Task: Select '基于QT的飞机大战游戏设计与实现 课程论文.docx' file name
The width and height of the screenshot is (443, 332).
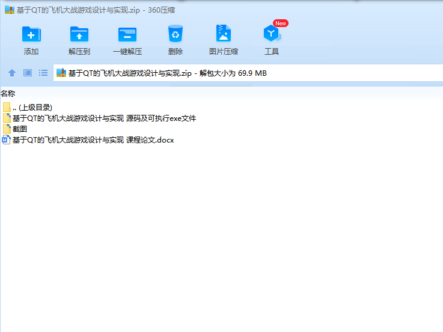Action: coord(93,140)
